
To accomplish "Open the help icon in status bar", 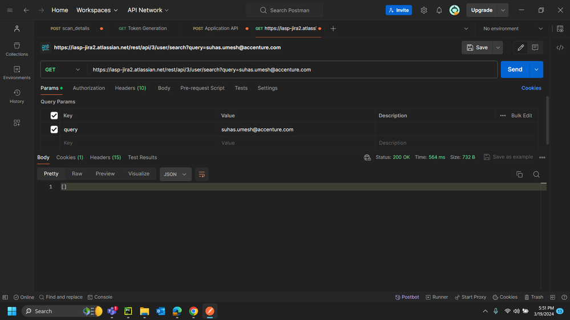I will coord(564,297).
